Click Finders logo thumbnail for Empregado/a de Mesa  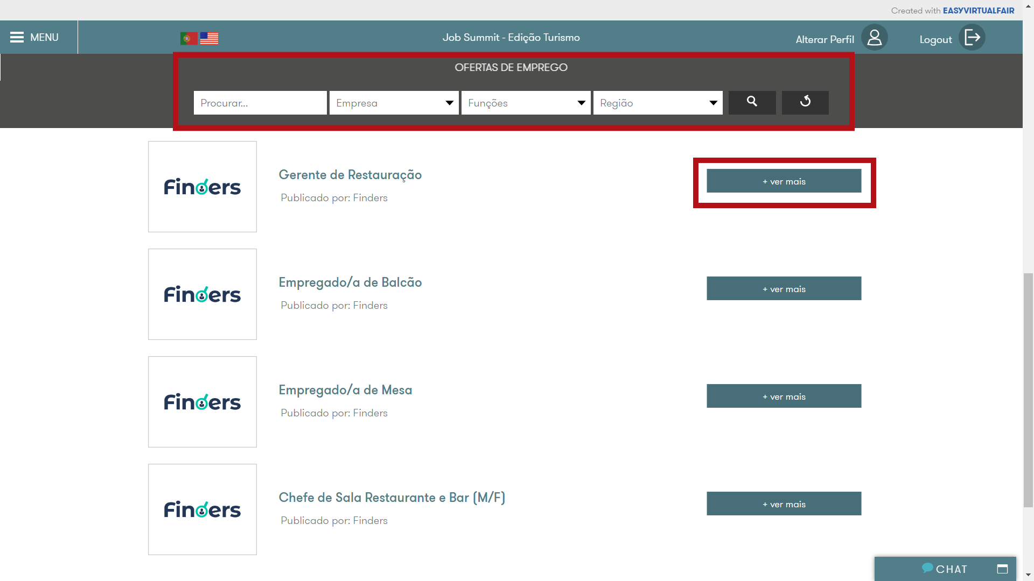202,402
